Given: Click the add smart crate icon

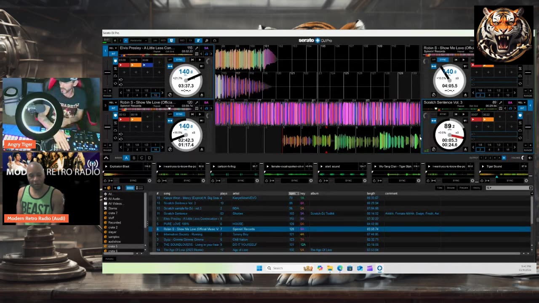Looking at the screenshot, I should [x=117, y=188].
